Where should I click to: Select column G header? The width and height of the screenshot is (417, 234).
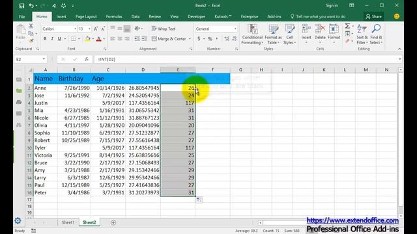tap(240, 70)
